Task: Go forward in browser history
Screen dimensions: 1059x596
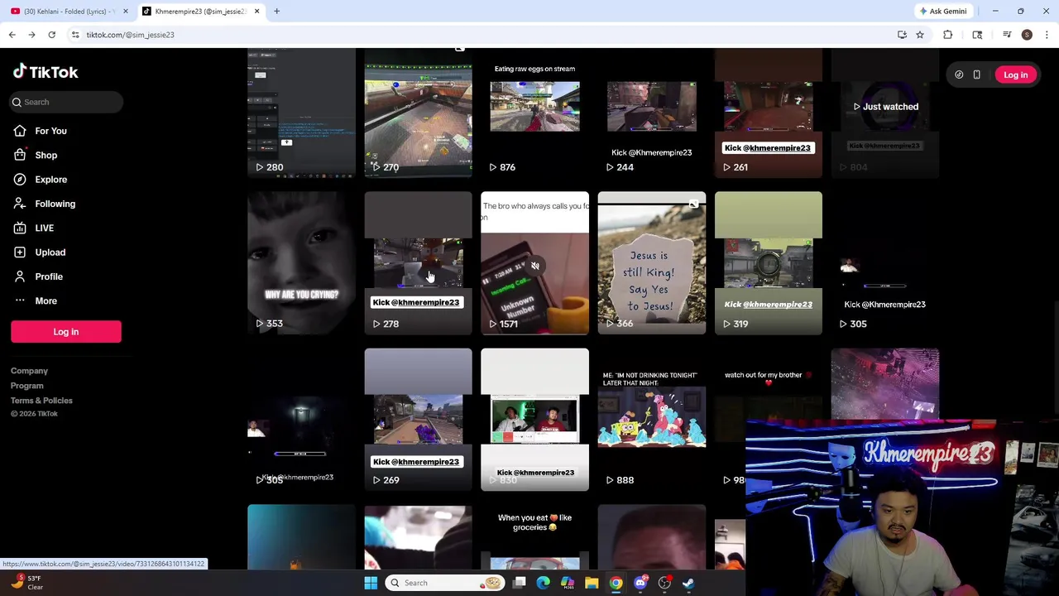Action: (x=31, y=35)
